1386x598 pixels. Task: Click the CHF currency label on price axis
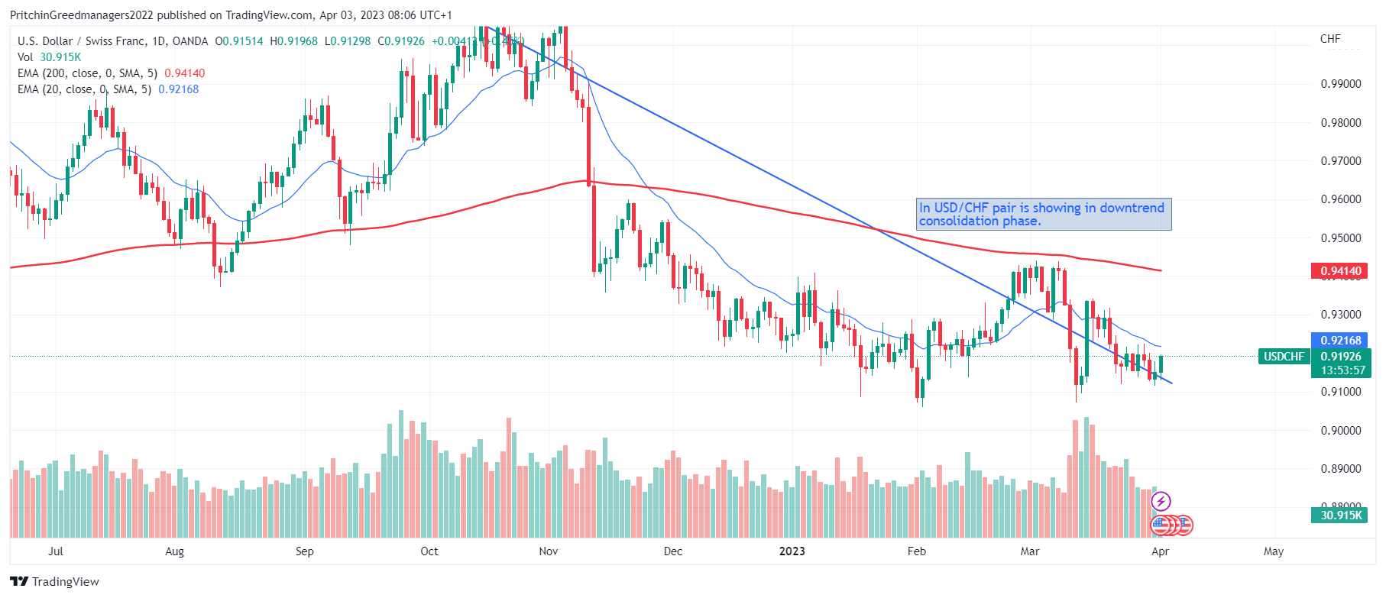coord(1330,39)
